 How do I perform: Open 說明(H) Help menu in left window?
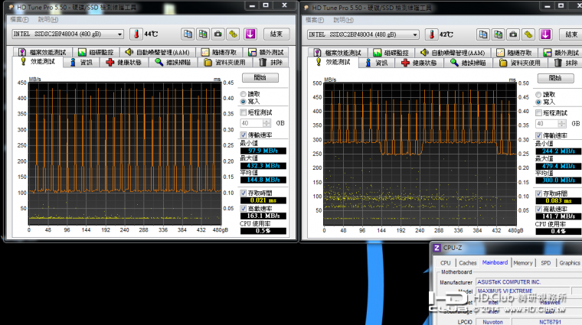coord(48,20)
